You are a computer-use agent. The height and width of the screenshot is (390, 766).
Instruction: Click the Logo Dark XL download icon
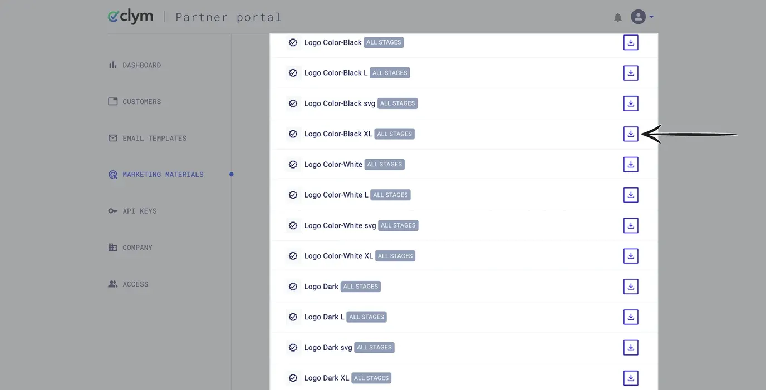[631, 378]
